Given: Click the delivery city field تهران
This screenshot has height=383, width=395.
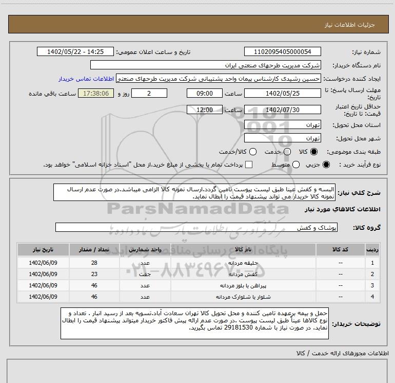Looking at the screenshot, I should click(x=282, y=138).
